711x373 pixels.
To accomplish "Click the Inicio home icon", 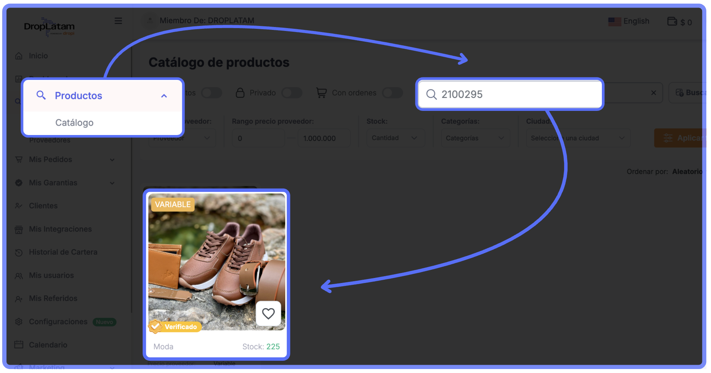I will 19,56.
